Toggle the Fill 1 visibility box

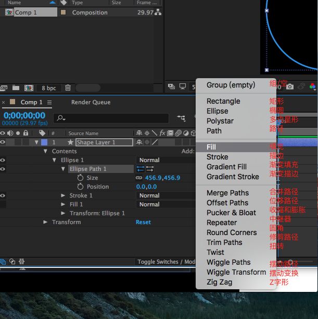point(3,204)
